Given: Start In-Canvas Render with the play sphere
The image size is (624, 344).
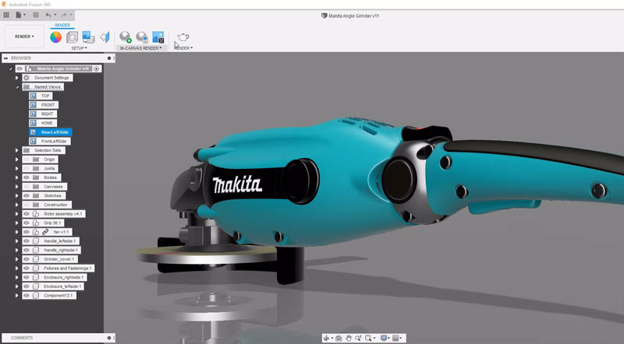Looking at the screenshot, I should [x=126, y=37].
